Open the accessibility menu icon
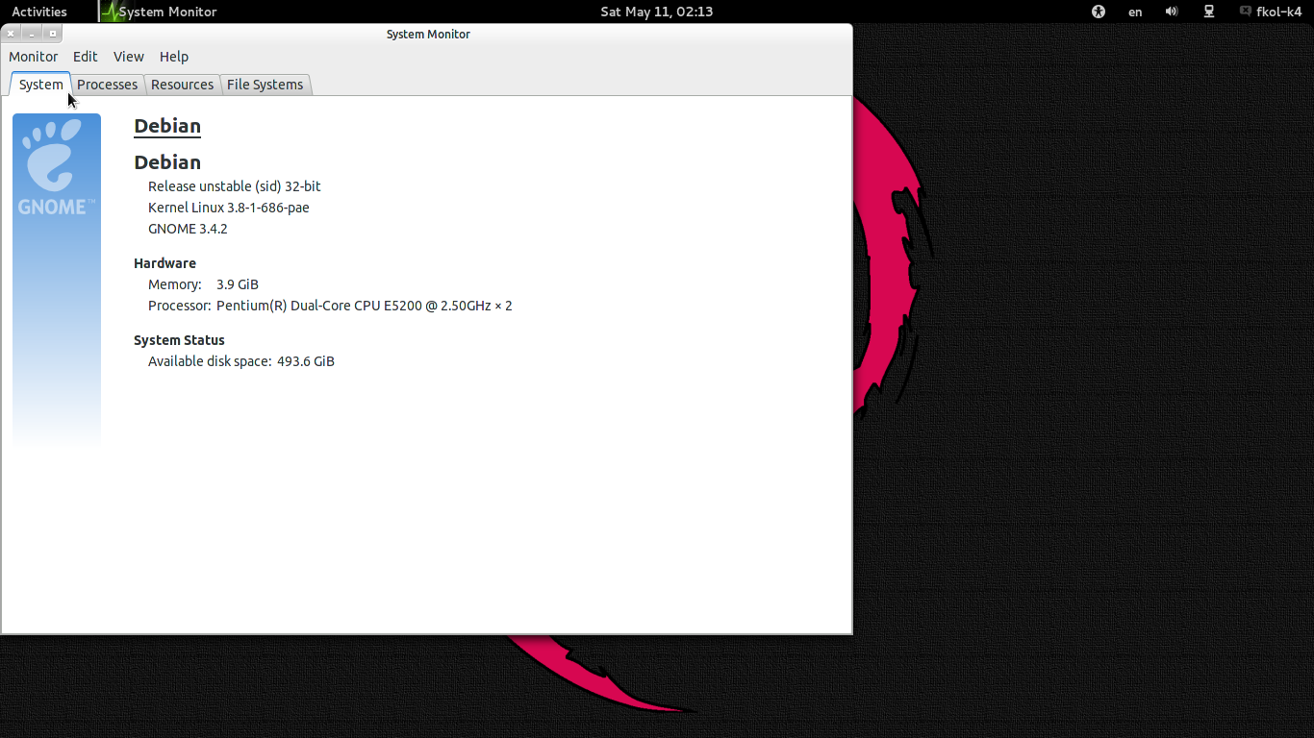Image resolution: width=1314 pixels, height=738 pixels. point(1099,12)
